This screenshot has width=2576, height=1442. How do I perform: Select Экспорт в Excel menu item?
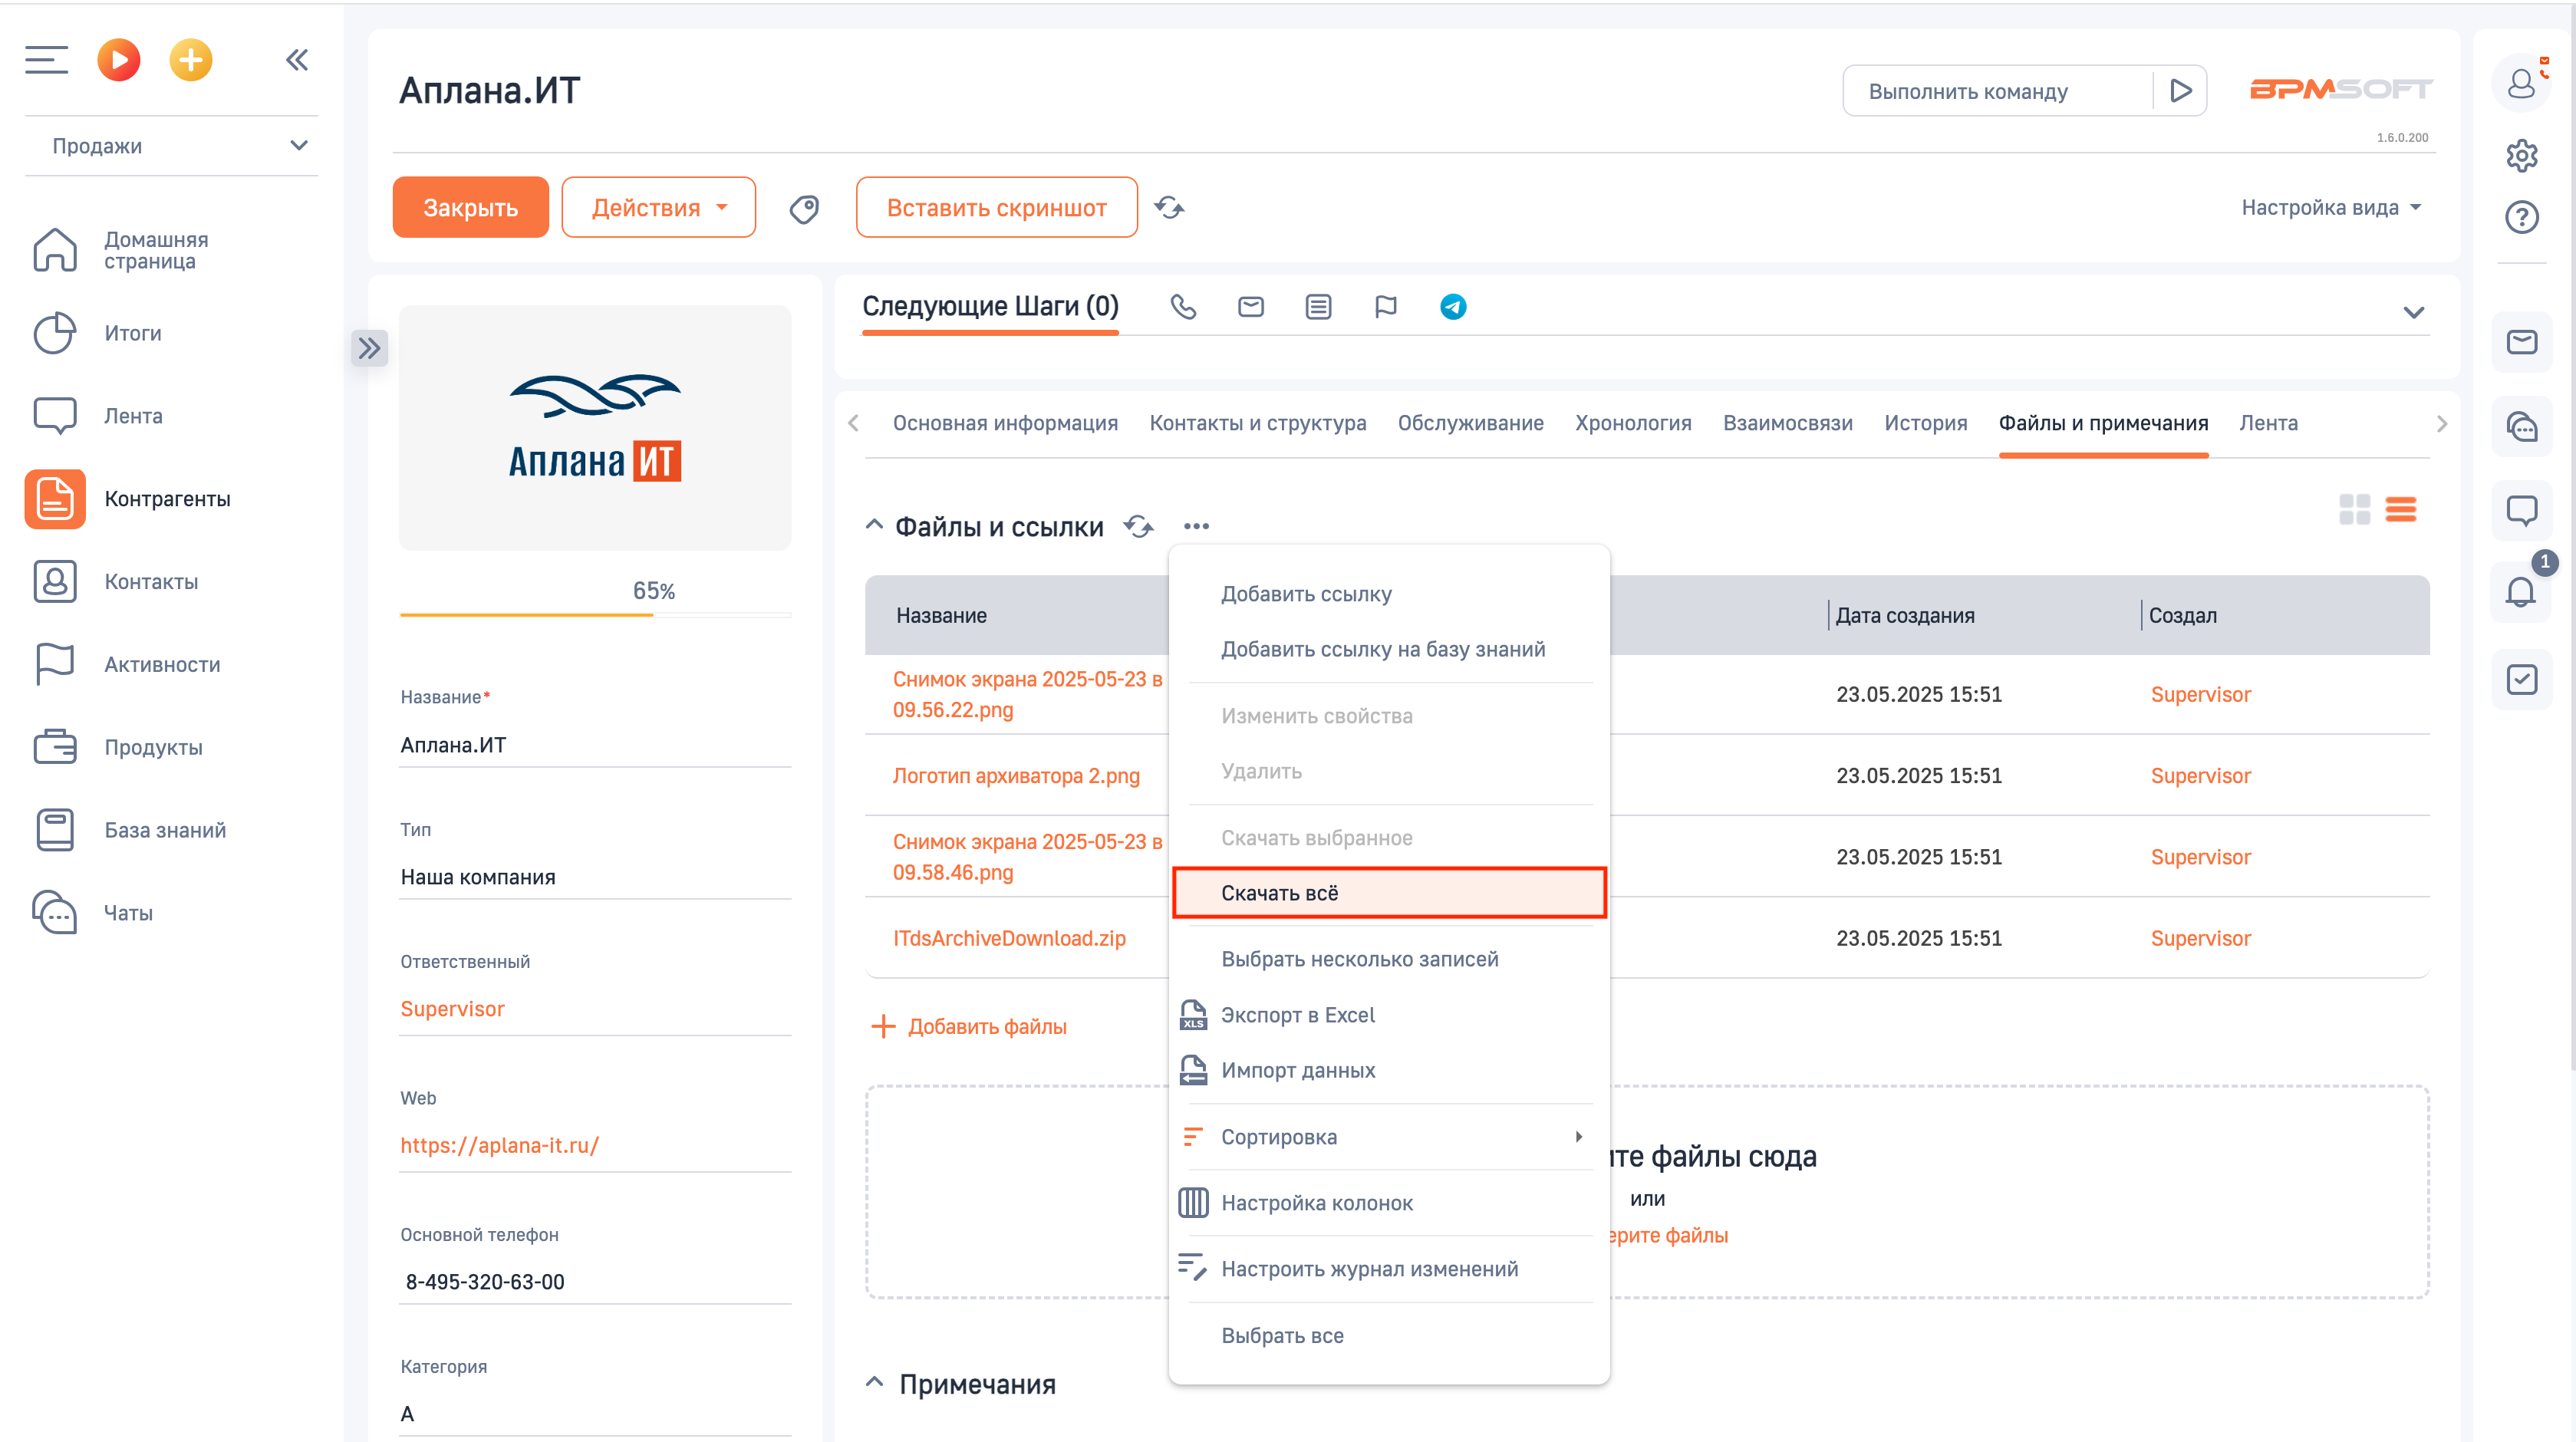tap(1389, 1015)
